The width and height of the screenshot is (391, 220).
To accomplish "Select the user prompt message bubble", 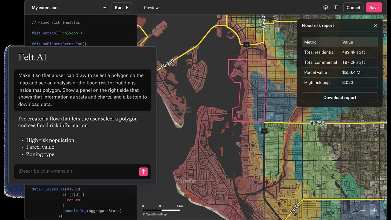I will (x=82, y=90).
